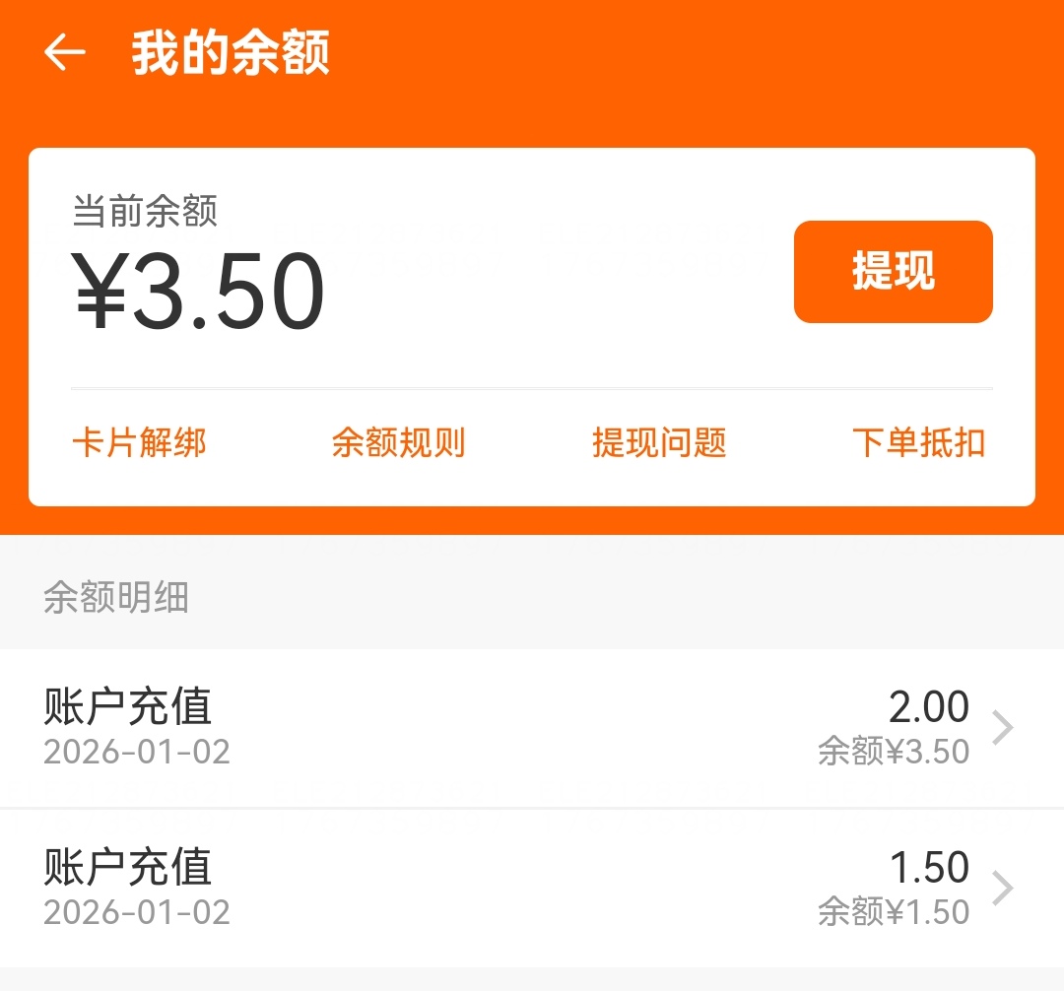Open the 下单抵扣 order deduction link
Viewport: 1064px width, 991px height.
coord(918,443)
